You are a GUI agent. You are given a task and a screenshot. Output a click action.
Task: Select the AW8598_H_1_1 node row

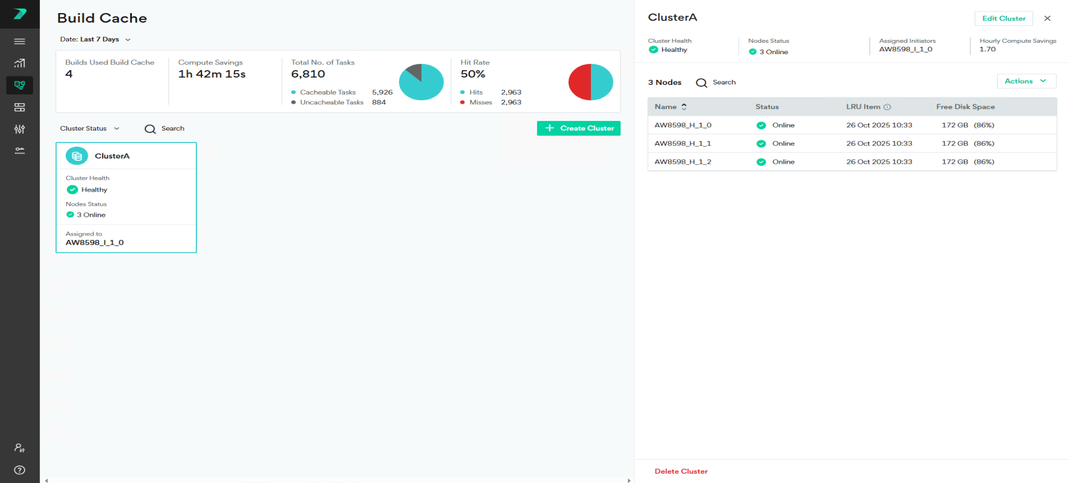(x=683, y=144)
